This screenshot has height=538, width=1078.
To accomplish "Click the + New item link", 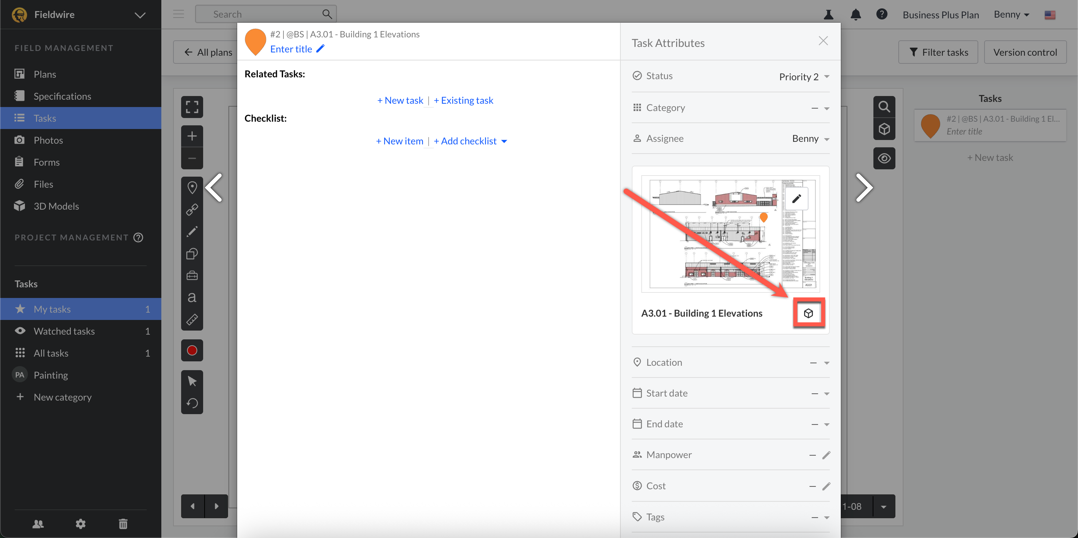I will pos(399,141).
